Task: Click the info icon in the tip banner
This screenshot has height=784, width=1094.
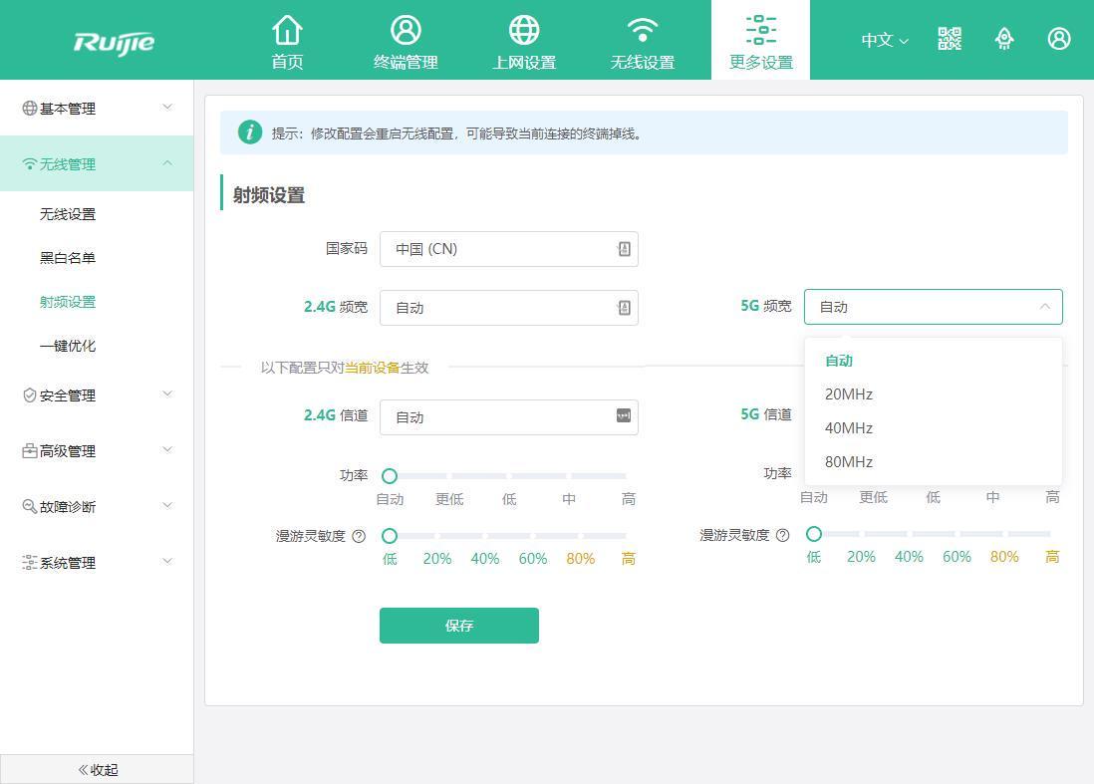Action: [x=250, y=131]
